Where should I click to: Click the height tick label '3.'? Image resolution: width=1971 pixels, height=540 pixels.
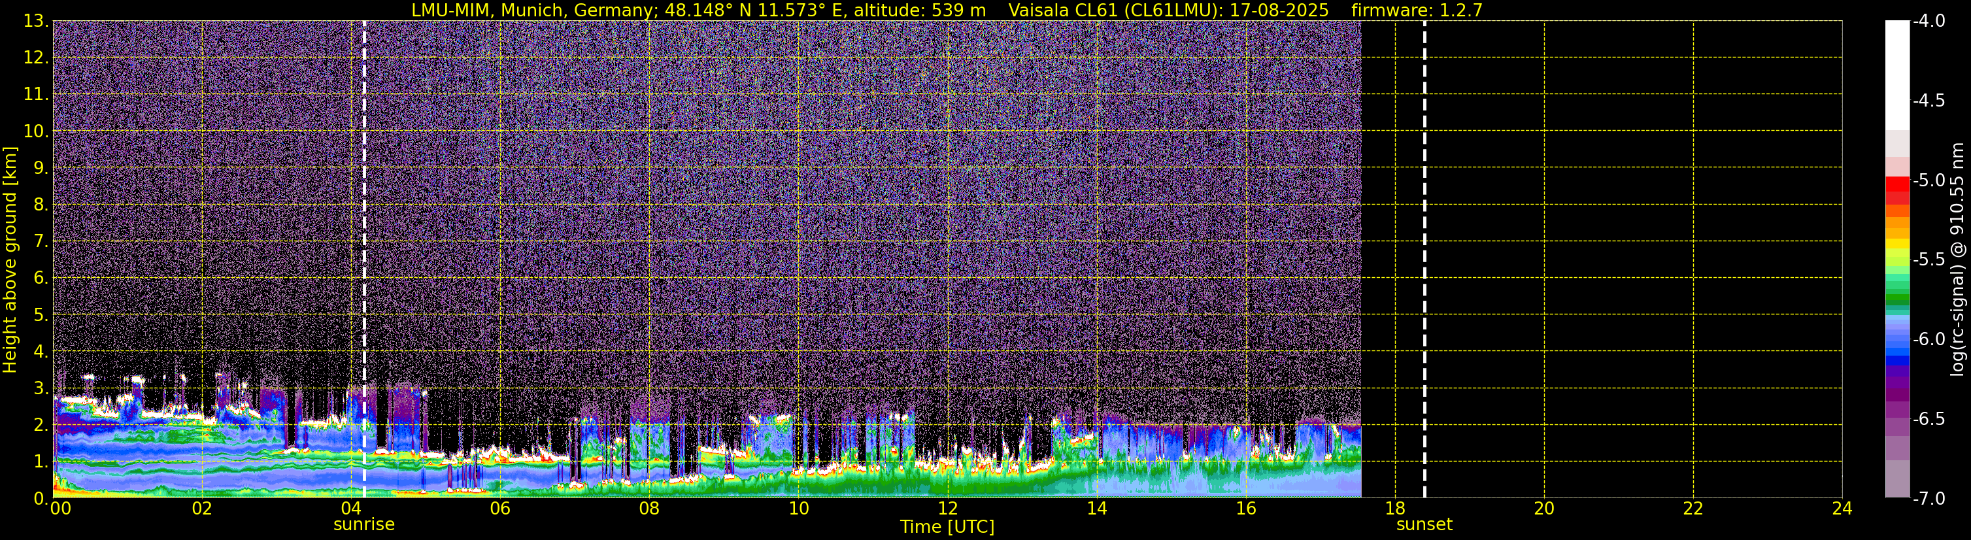click(x=41, y=388)
